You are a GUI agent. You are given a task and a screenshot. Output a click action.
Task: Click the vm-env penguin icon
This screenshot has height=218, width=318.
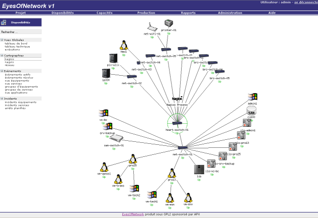point(188,197)
